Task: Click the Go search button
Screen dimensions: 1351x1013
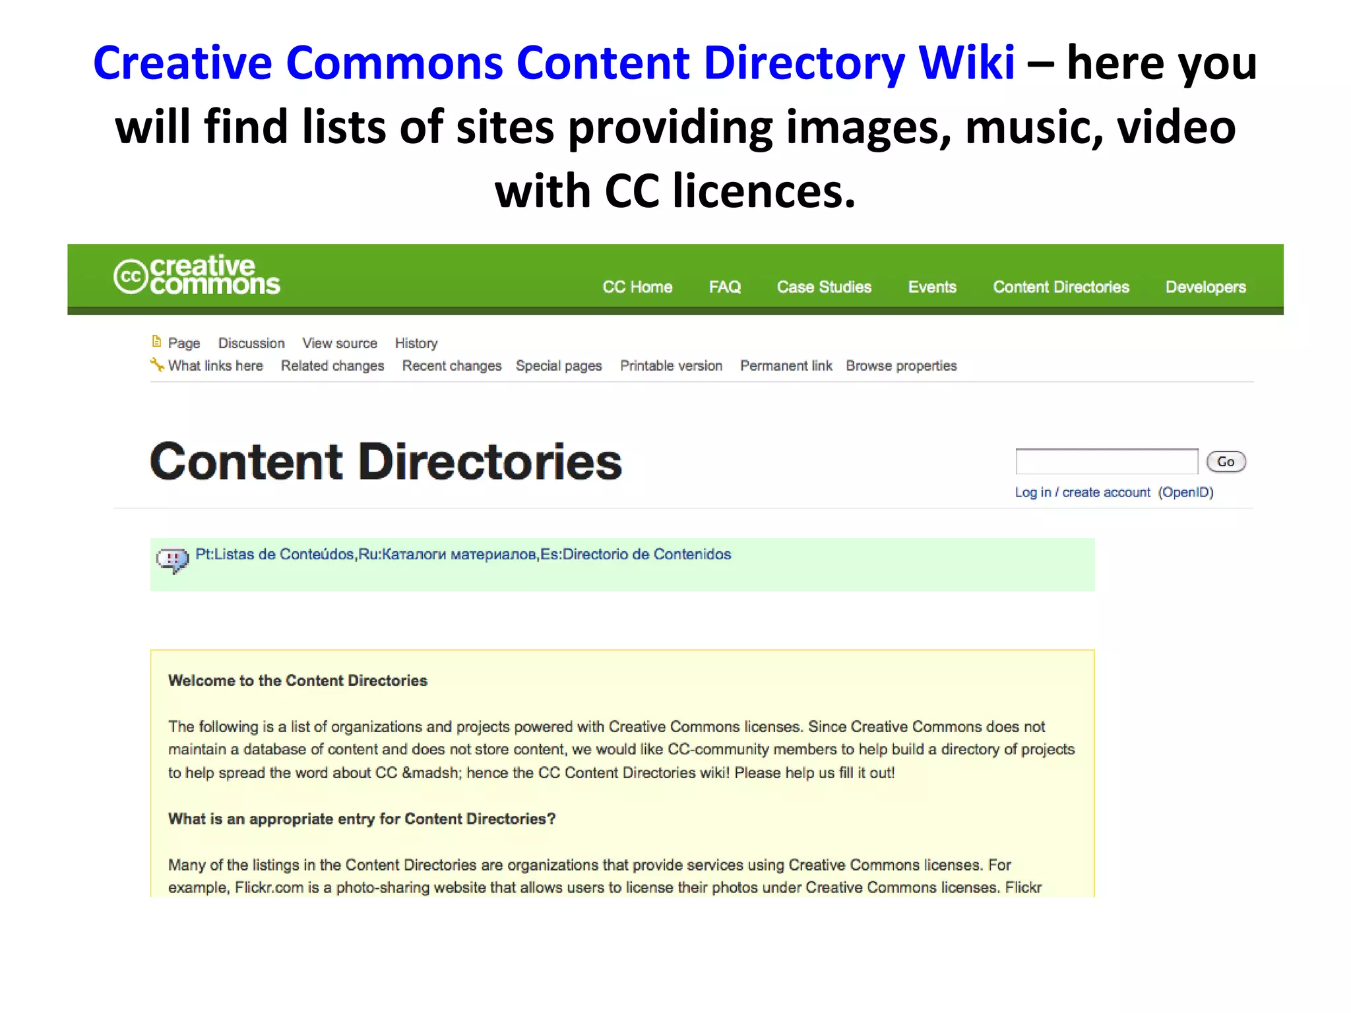Action: pyautogui.click(x=1226, y=462)
